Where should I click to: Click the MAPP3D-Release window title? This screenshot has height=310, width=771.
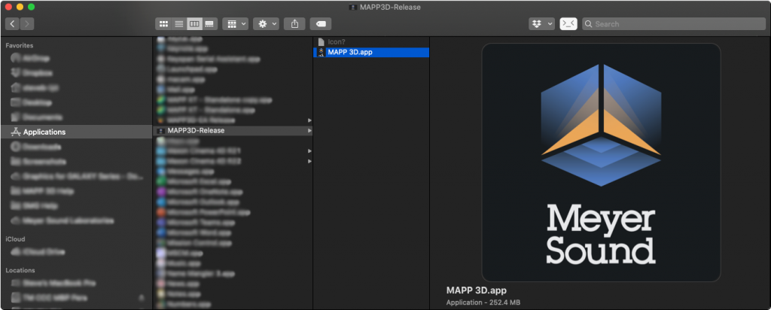point(390,8)
